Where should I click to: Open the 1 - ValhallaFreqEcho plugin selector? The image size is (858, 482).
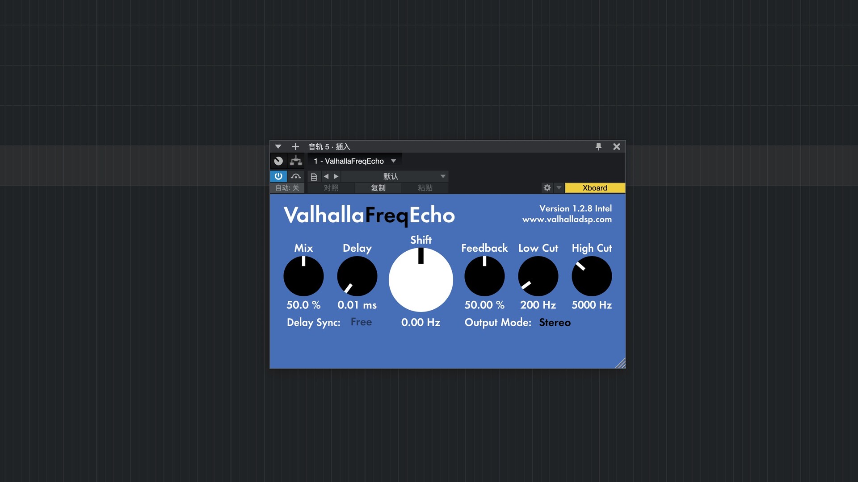tap(354, 161)
